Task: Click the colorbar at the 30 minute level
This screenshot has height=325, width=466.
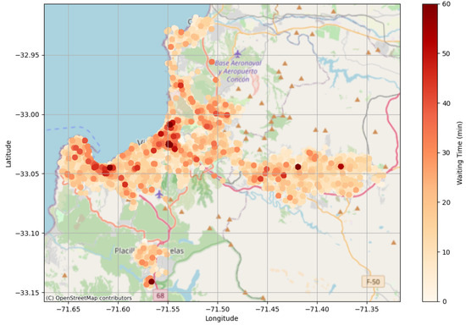Action: coord(430,153)
